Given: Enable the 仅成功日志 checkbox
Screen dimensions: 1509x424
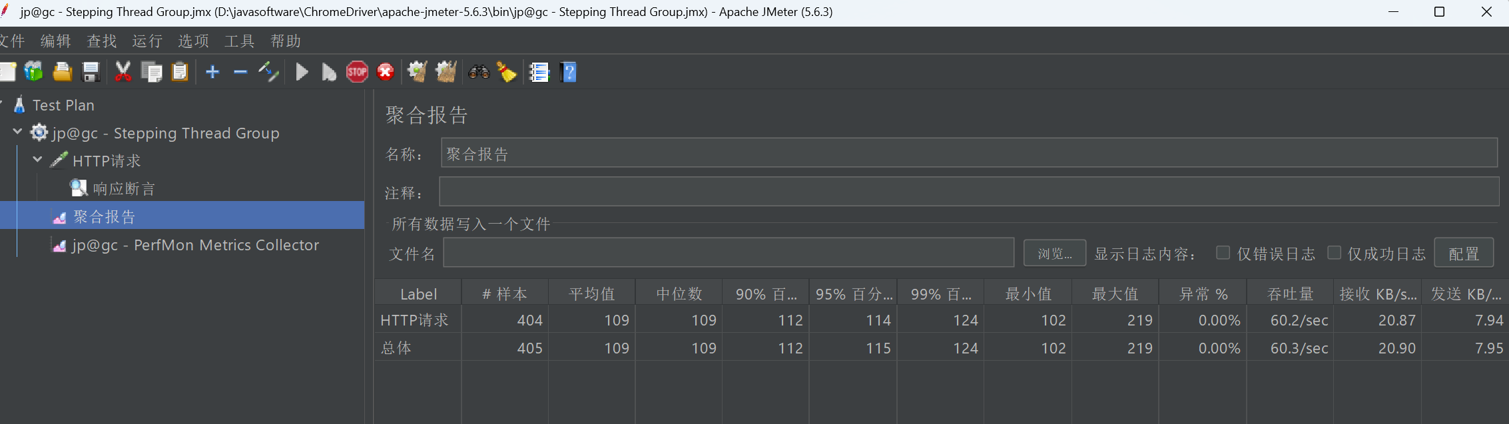Looking at the screenshot, I should point(1334,253).
